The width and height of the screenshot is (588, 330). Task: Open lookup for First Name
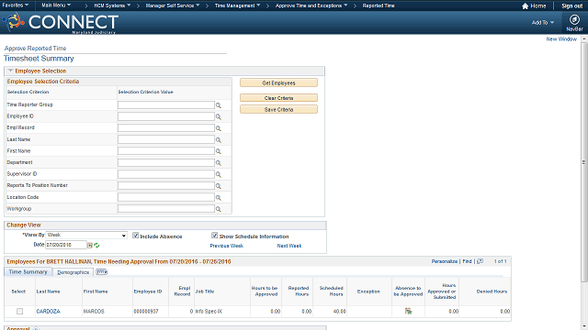[x=219, y=151]
